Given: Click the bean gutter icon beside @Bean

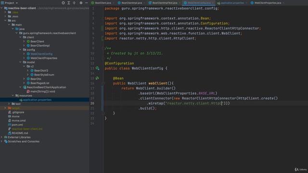Looking at the screenshot, I should point(97,78).
